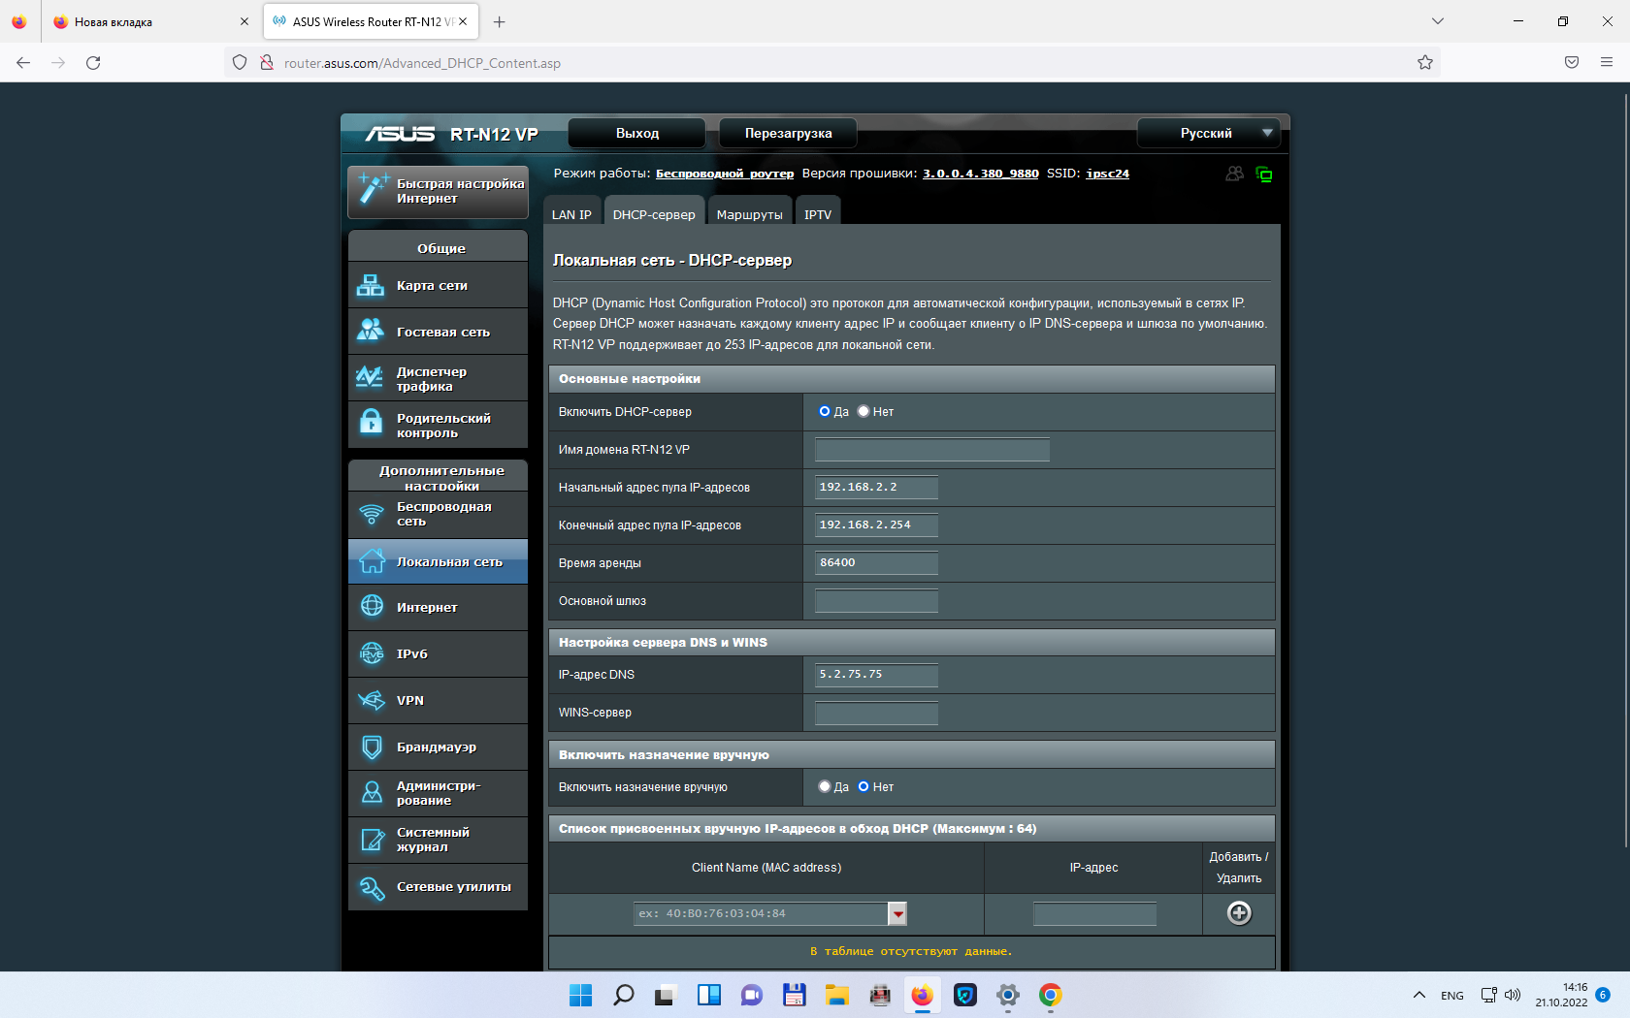Open the MAC address client dropdown arrow
Screen dimensions: 1630x1018
coord(898,913)
